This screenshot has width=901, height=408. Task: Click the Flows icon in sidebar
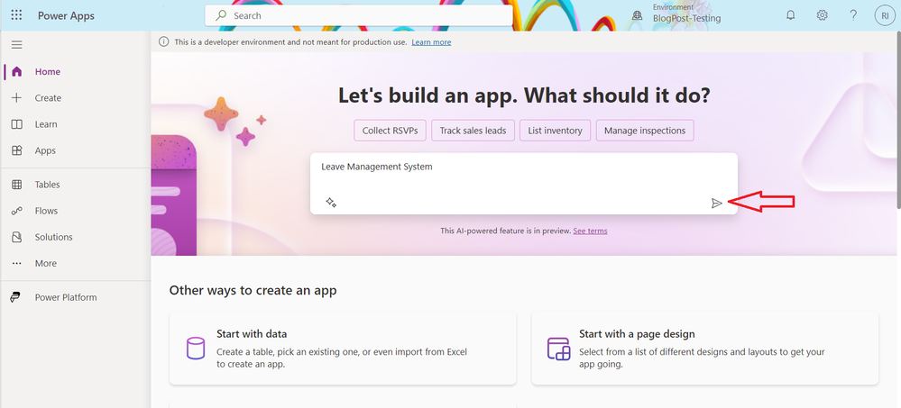pos(16,211)
